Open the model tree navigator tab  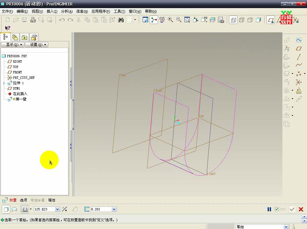tap(5, 37)
